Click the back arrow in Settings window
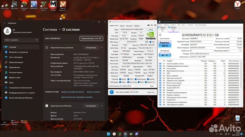 coord(4,23)
